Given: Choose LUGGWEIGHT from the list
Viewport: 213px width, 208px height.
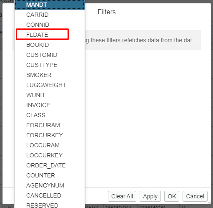Looking at the screenshot, I should point(50,85).
